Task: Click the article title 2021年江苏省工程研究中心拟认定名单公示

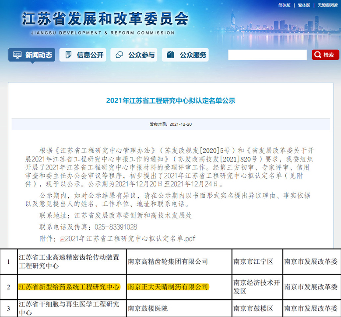Action: [171, 100]
